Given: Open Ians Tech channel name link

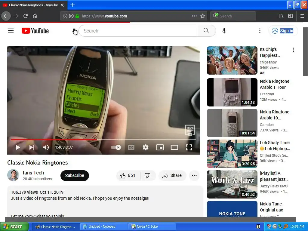Looking at the screenshot, I should tap(33, 173).
